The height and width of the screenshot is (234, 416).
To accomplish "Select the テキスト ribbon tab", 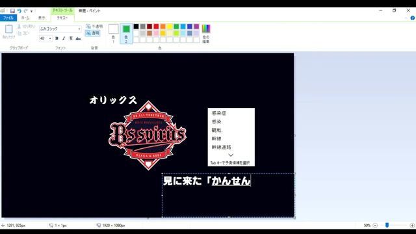I will click(62, 18).
